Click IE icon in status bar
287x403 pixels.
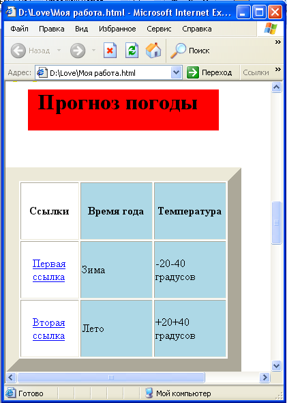[10, 393]
